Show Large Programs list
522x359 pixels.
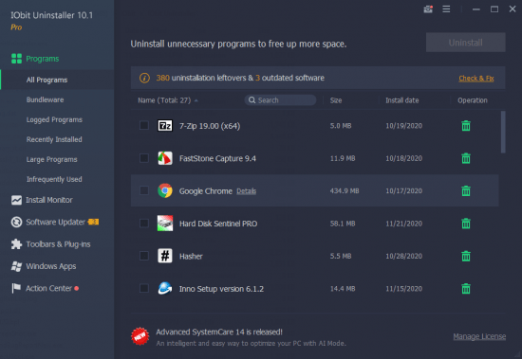pyautogui.click(x=51, y=159)
